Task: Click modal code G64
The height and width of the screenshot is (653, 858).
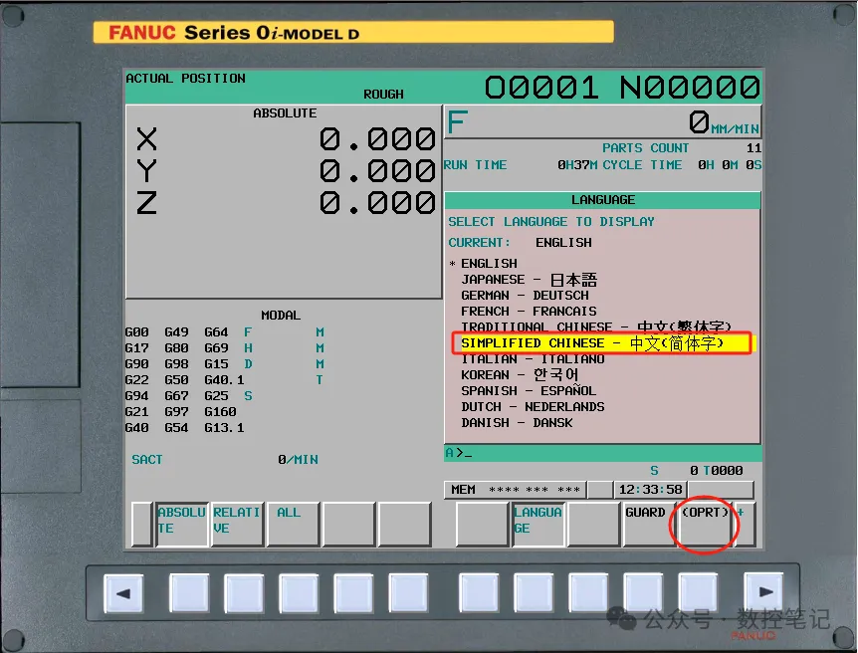Action: [x=216, y=332]
